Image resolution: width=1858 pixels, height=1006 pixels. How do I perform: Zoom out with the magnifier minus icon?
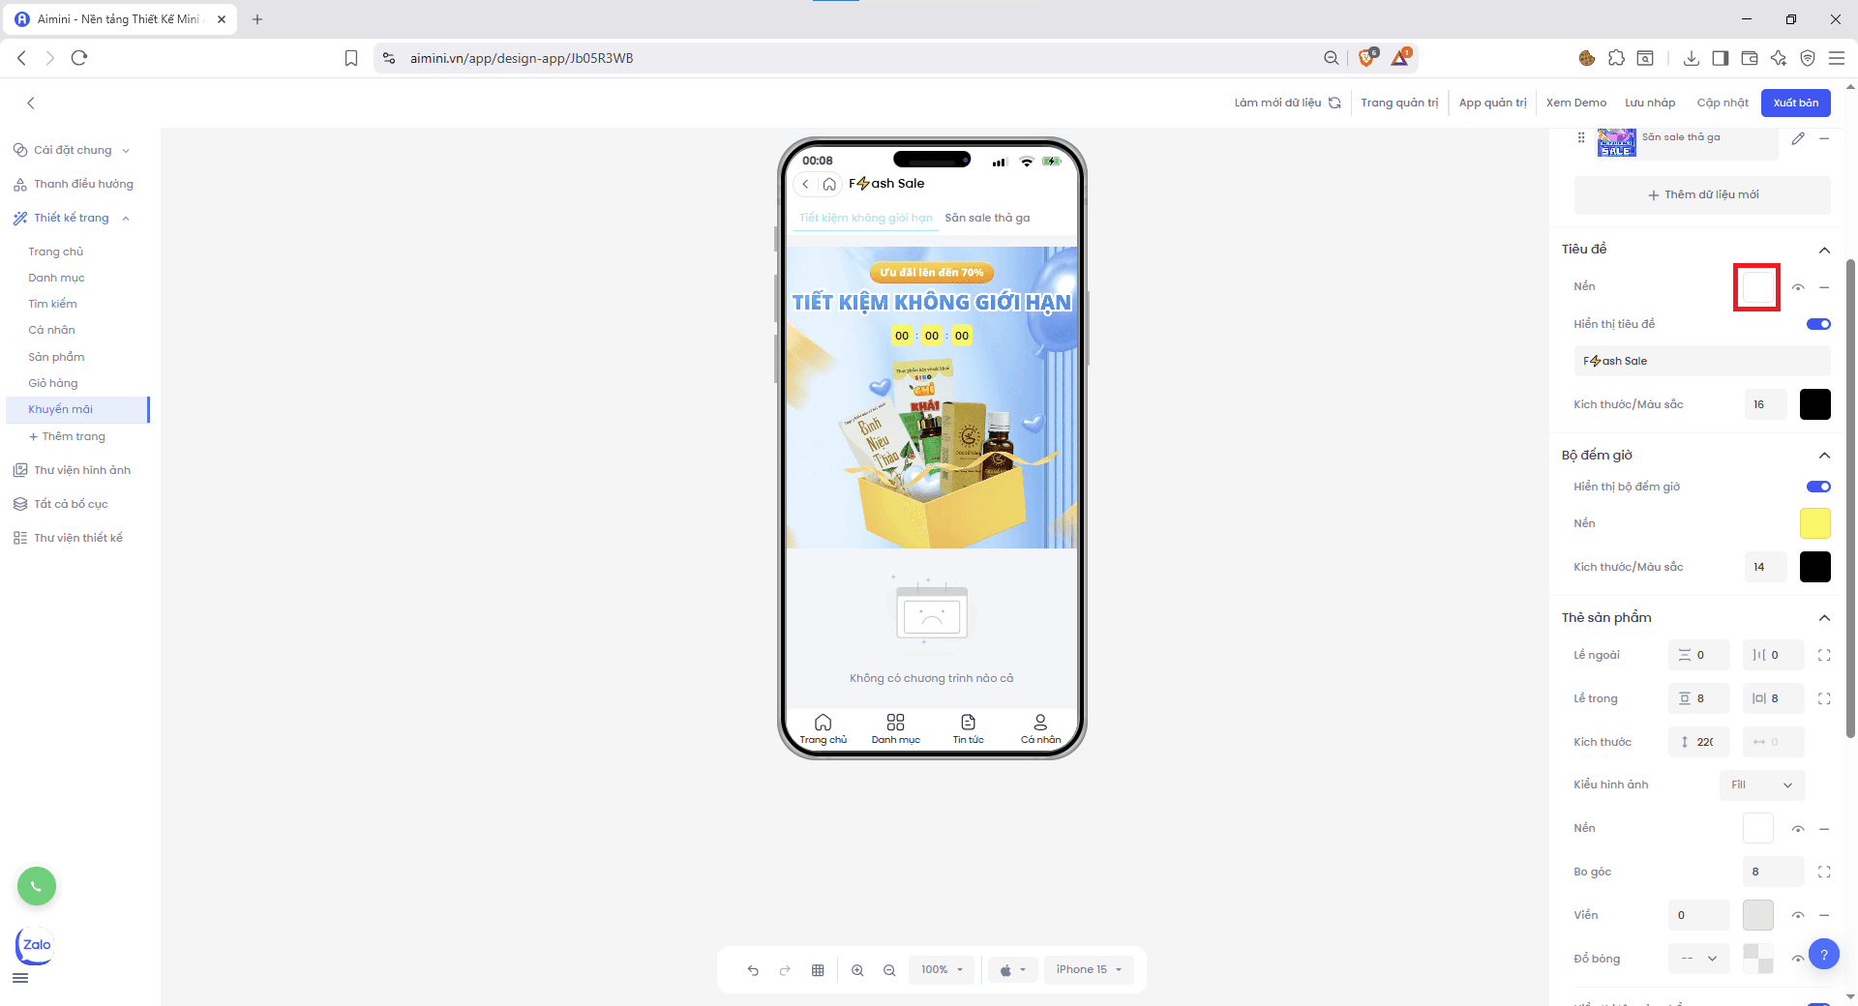(889, 970)
